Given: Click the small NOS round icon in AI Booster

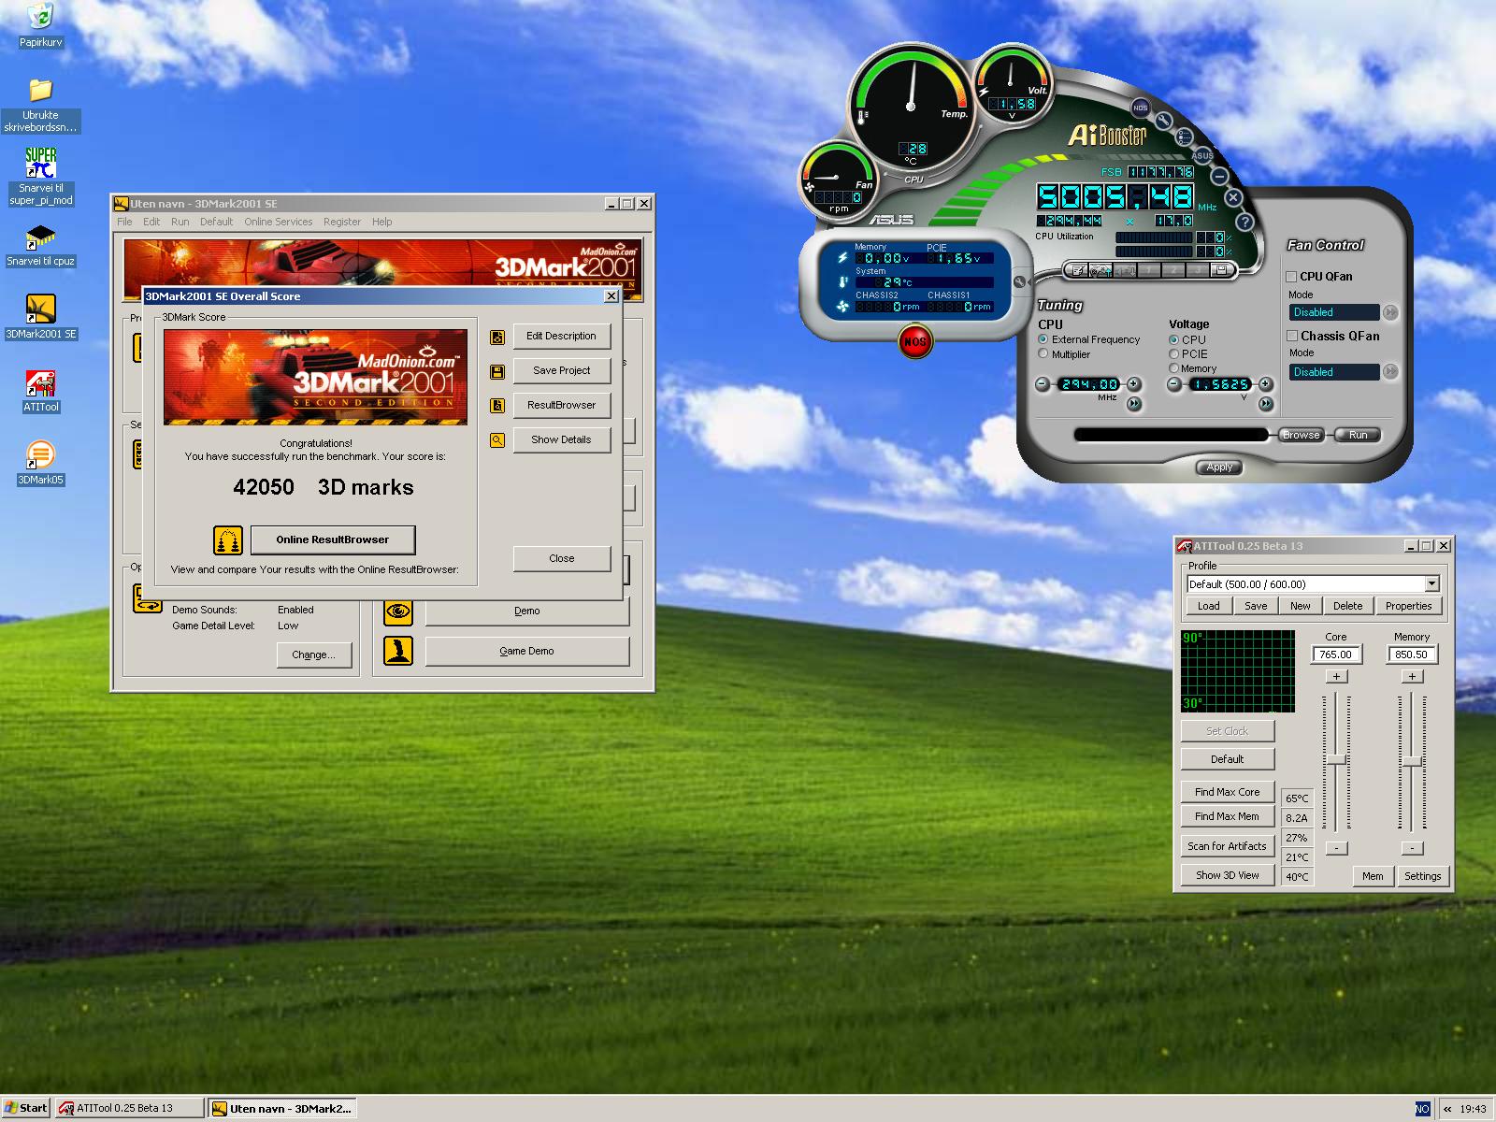Looking at the screenshot, I should pos(1141,108).
